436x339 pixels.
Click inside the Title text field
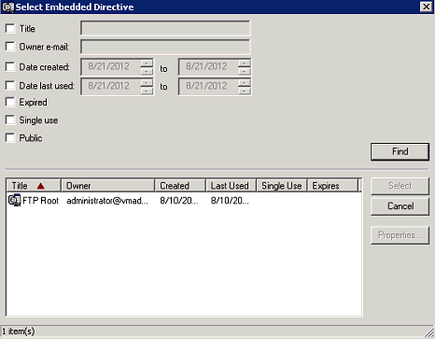[x=165, y=28]
